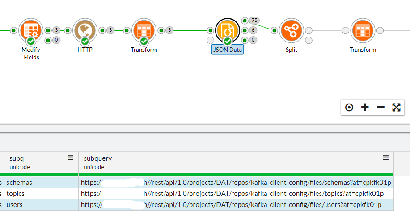Select the topics row cell

coord(41,194)
